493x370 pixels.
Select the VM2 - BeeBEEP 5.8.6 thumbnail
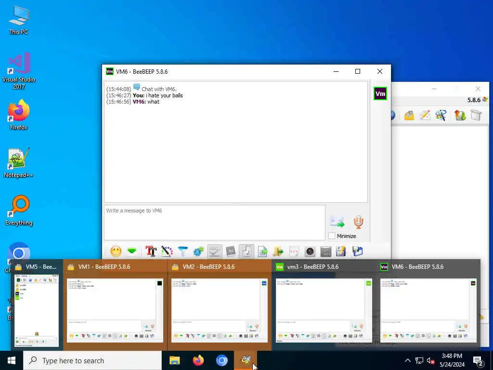[x=220, y=304]
